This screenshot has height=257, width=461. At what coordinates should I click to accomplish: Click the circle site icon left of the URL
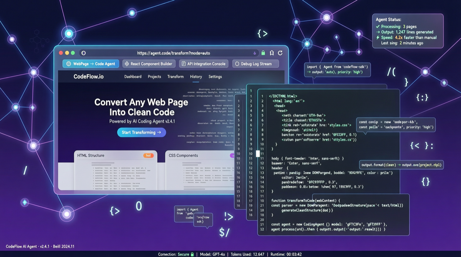click(x=83, y=53)
